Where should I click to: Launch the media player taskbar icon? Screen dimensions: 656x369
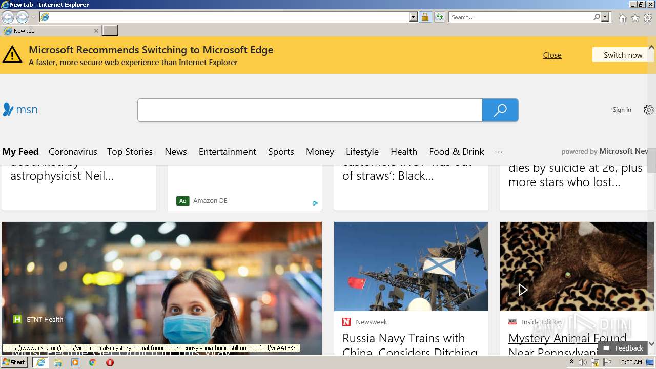click(x=75, y=362)
